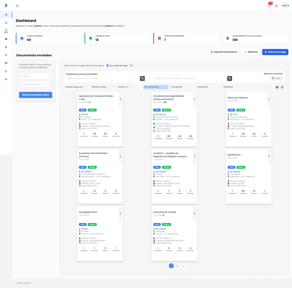Open the reachr profile avatar
Image resolution: width=292 pixels, height=288 pixels.
click(285, 6)
